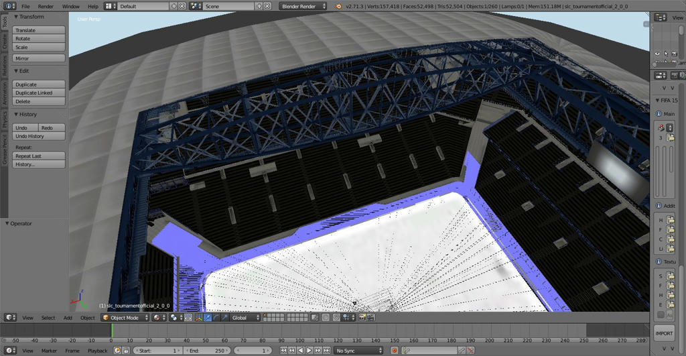Toggle outliner renderability camera icon
The width and height of the screenshot is (686, 356).
click(674, 54)
